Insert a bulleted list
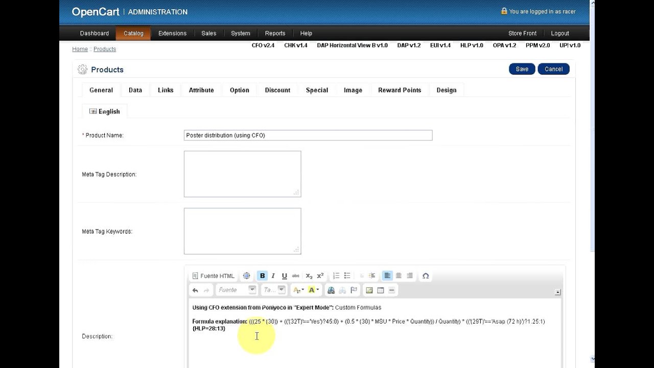 pos(347,276)
